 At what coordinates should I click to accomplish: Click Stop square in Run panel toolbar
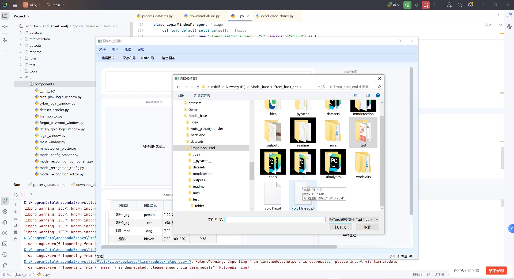(23, 195)
